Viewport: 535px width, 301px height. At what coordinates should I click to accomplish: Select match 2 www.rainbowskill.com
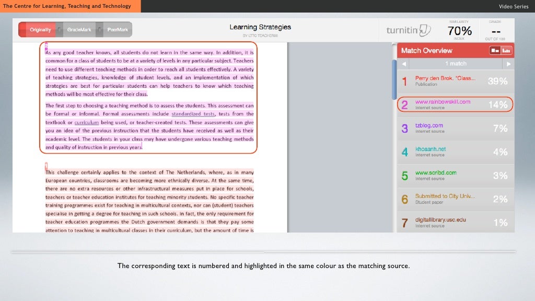pyautogui.click(x=456, y=105)
